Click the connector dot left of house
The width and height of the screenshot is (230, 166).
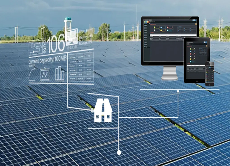coord(92,110)
